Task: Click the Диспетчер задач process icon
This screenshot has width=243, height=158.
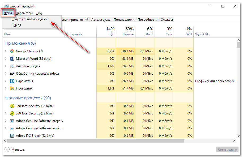Action: pyautogui.click(x=12, y=66)
